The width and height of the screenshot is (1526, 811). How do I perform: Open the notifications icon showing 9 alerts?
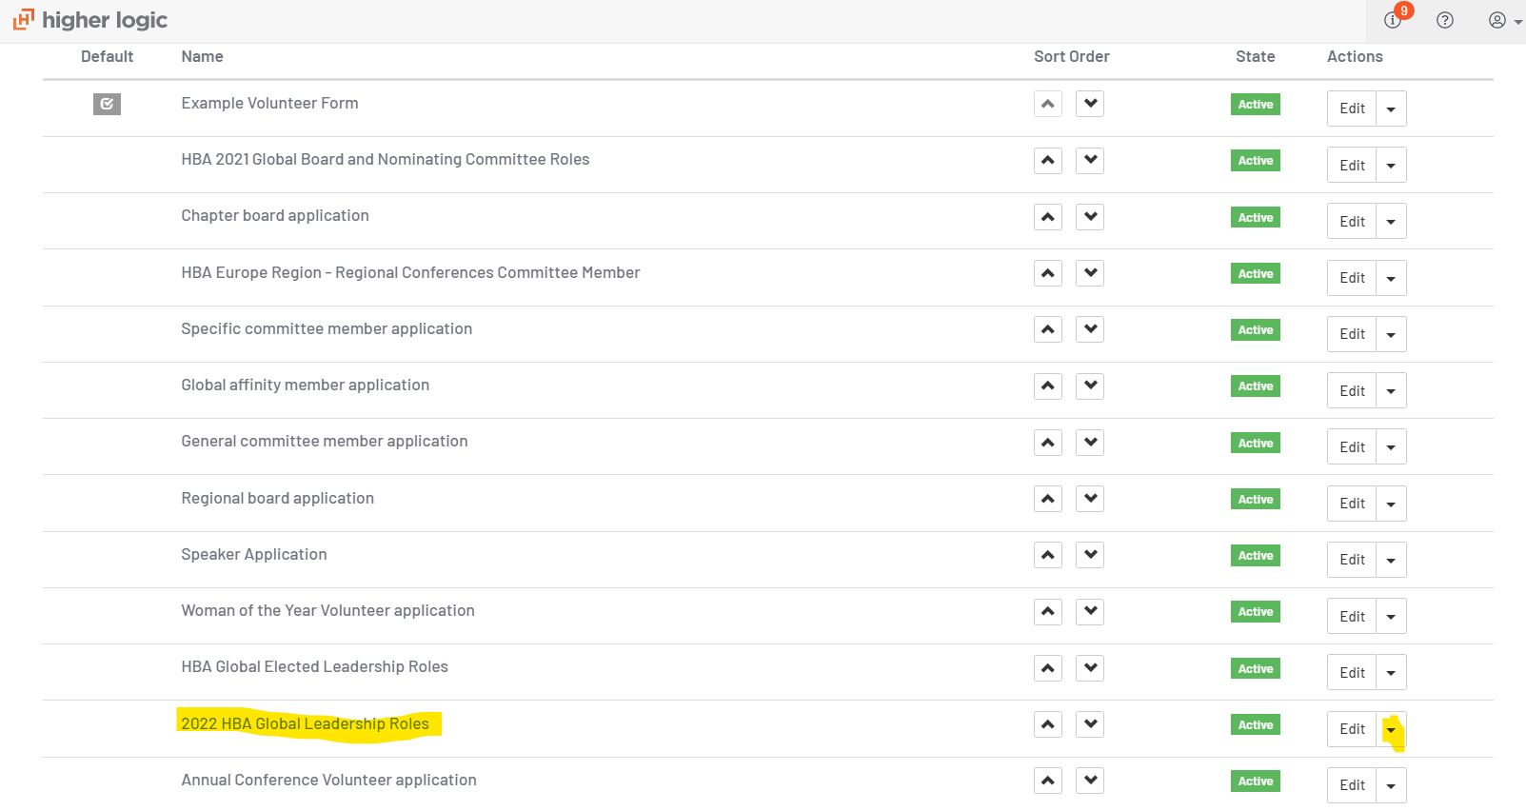pyautogui.click(x=1393, y=20)
